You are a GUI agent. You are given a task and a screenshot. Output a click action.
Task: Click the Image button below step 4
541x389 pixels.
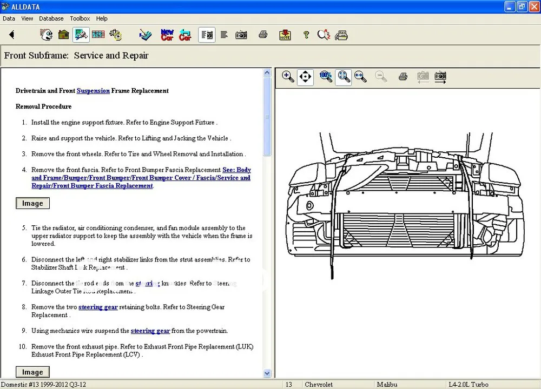33,203
